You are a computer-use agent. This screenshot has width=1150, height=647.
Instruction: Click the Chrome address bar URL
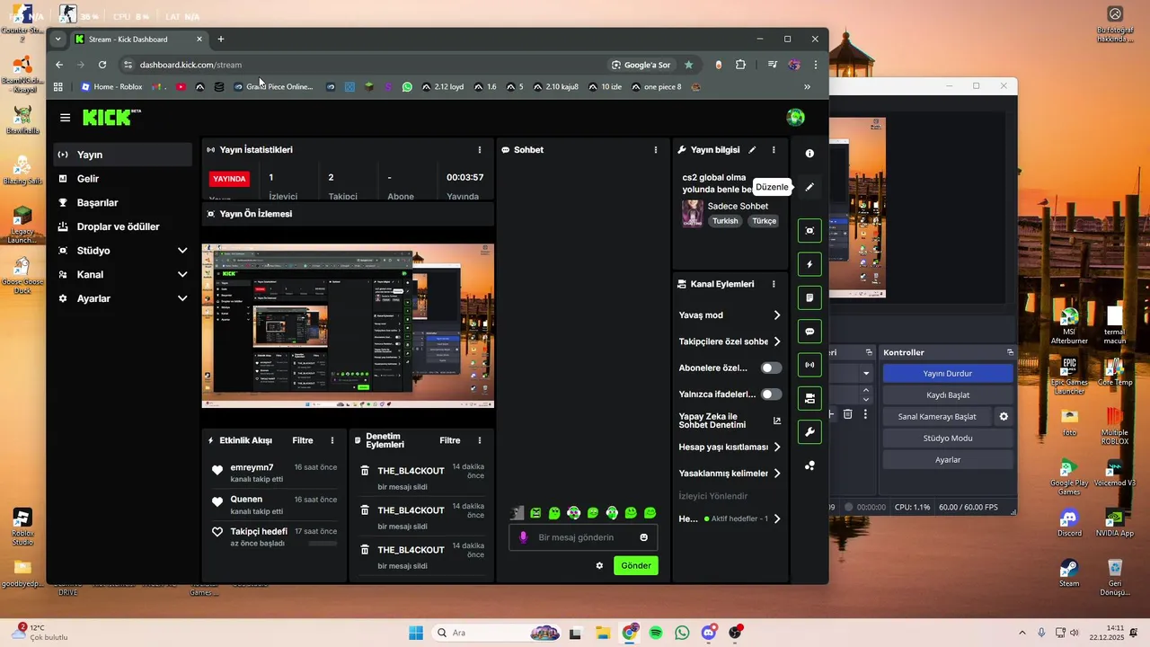coord(190,65)
